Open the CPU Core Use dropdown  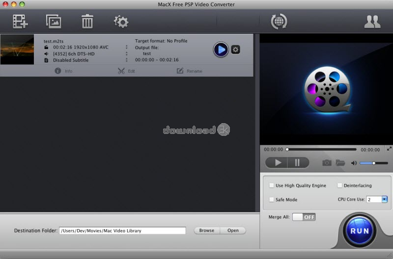[x=384, y=199]
